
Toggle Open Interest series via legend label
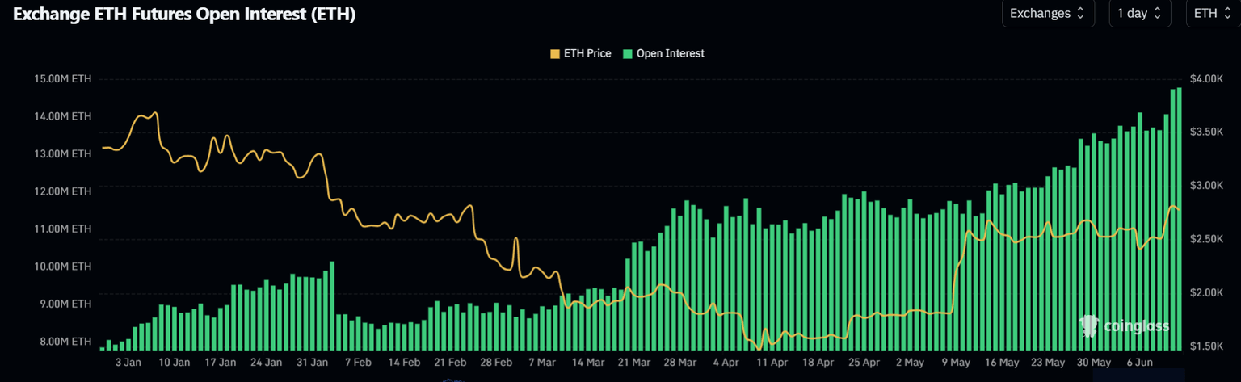pyautogui.click(x=670, y=53)
